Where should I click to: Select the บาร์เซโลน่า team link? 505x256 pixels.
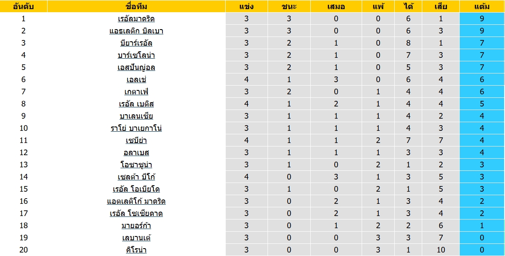(136, 55)
